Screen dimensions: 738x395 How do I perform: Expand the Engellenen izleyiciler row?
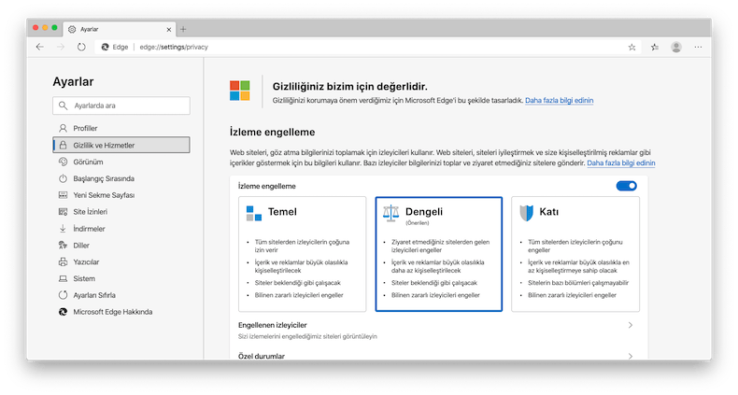pyautogui.click(x=630, y=325)
